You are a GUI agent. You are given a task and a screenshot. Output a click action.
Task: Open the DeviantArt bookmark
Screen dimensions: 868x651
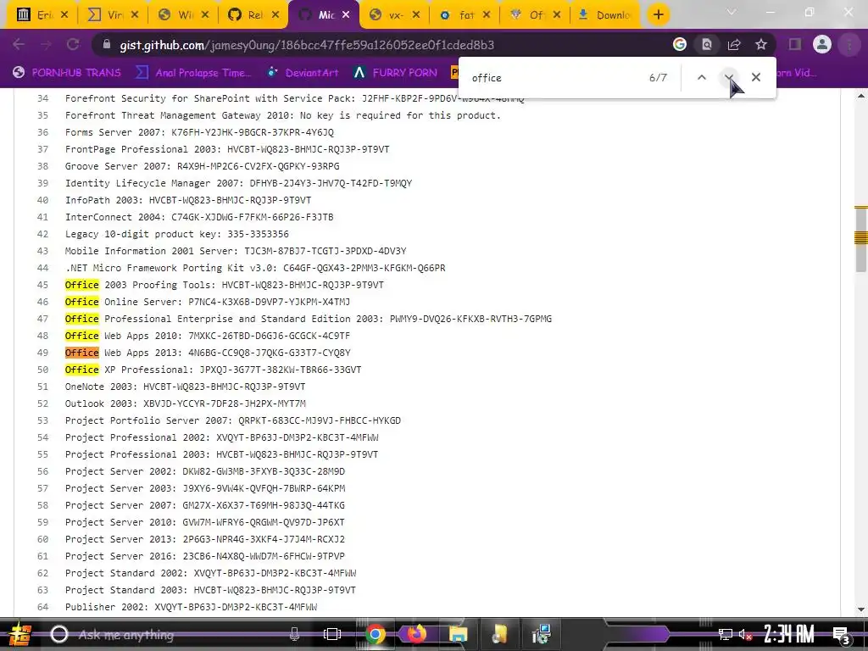tap(303, 73)
